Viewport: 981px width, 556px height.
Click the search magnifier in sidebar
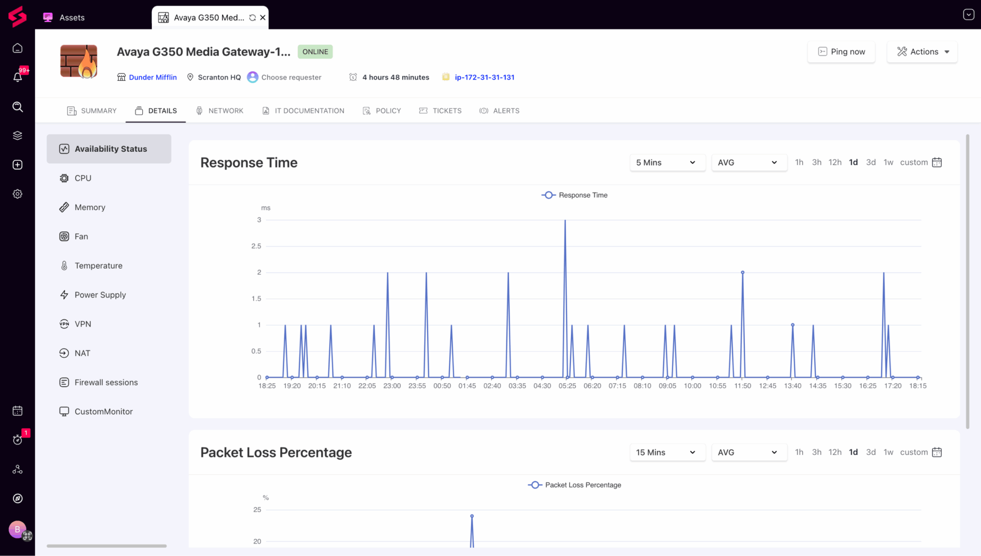18,107
